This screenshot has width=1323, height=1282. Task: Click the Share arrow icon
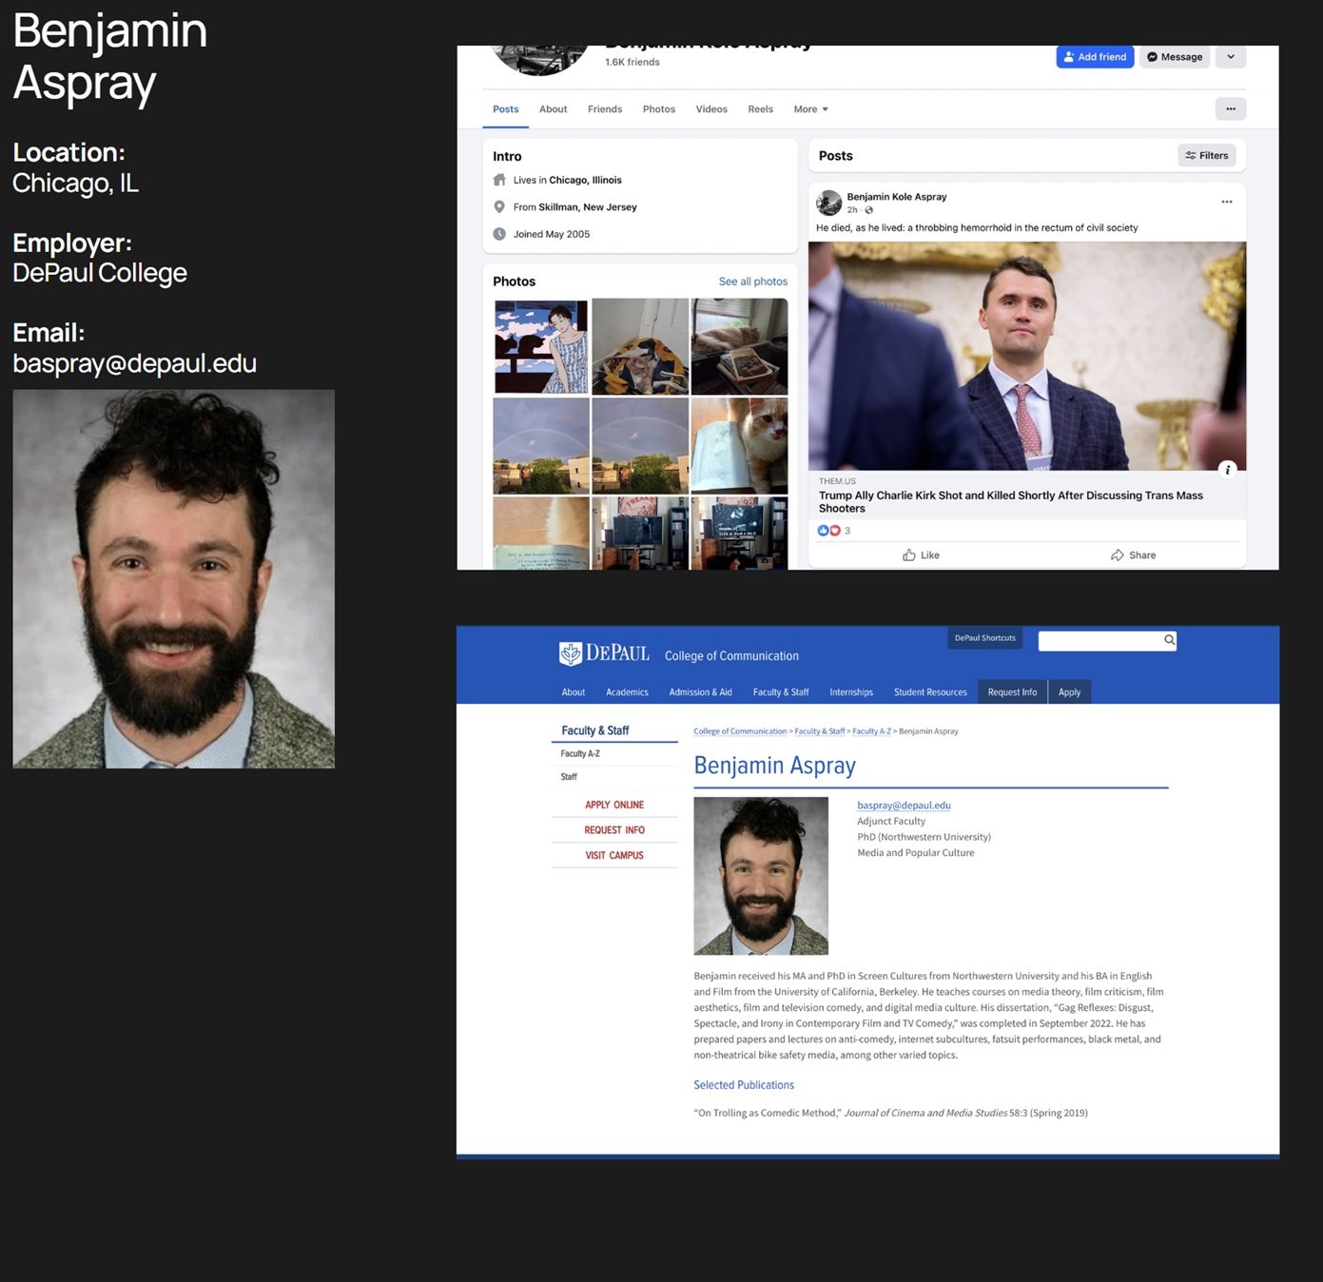tap(1117, 555)
